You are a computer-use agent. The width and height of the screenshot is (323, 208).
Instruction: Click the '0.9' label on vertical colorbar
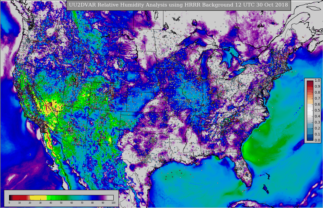click(x=317, y=86)
